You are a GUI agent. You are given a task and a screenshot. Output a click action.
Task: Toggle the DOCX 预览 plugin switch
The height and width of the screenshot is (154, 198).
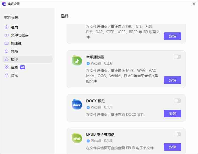(177, 101)
